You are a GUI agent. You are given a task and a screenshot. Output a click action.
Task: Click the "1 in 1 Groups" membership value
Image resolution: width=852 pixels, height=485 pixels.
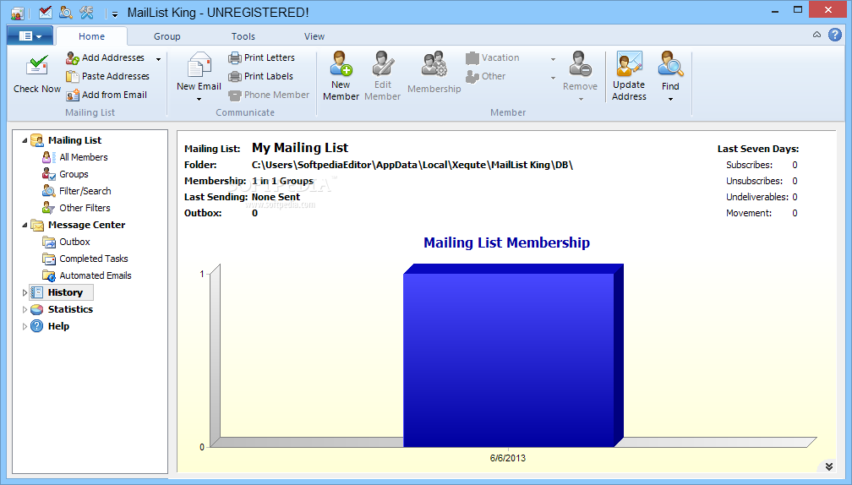click(282, 181)
